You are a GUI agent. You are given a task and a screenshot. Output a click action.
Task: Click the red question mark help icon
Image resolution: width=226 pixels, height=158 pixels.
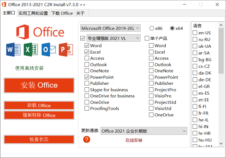coord(87,139)
